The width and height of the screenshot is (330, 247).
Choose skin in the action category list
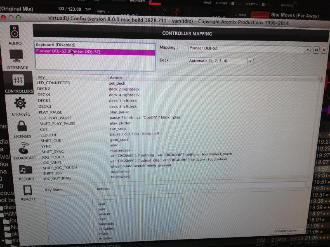coord(101,204)
